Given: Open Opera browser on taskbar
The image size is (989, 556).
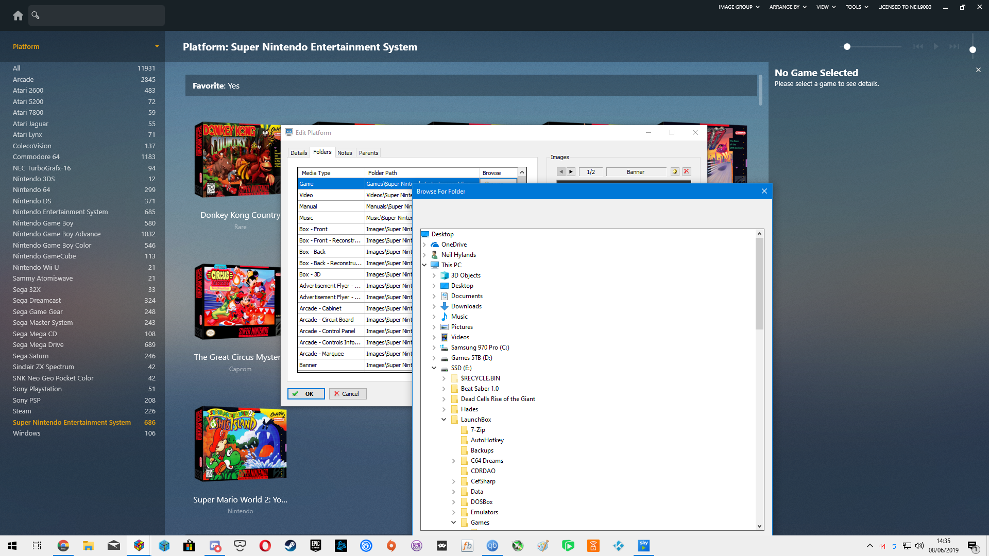Looking at the screenshot, I should [x=265, y=546].
